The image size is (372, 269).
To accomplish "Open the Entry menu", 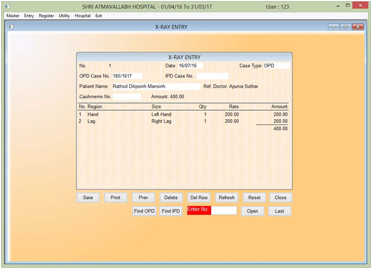I will coord(29,15).
